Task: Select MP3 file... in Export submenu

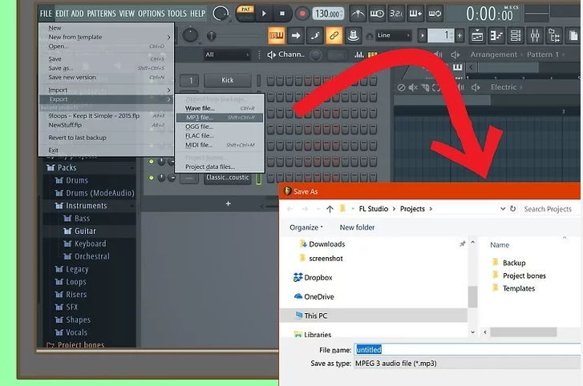Action: tap(220, 118)
